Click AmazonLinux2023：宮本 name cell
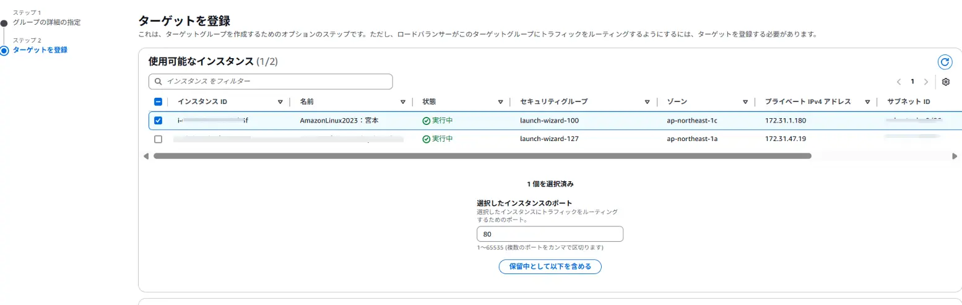 339,121
